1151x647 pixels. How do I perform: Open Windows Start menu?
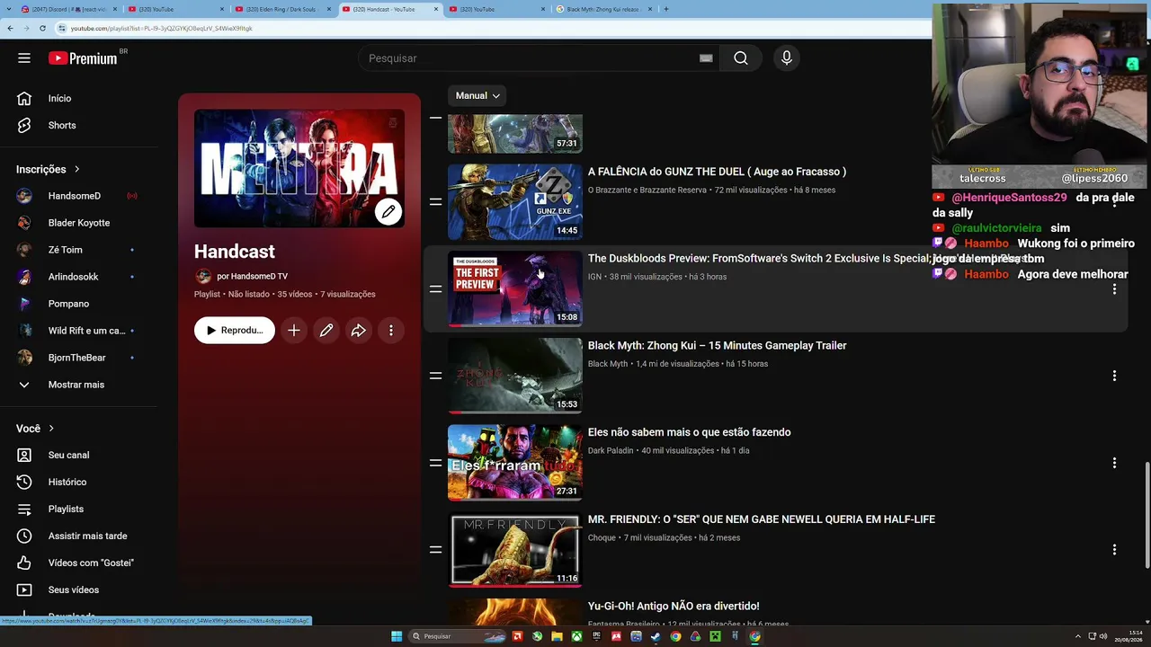tap(397, 636)
